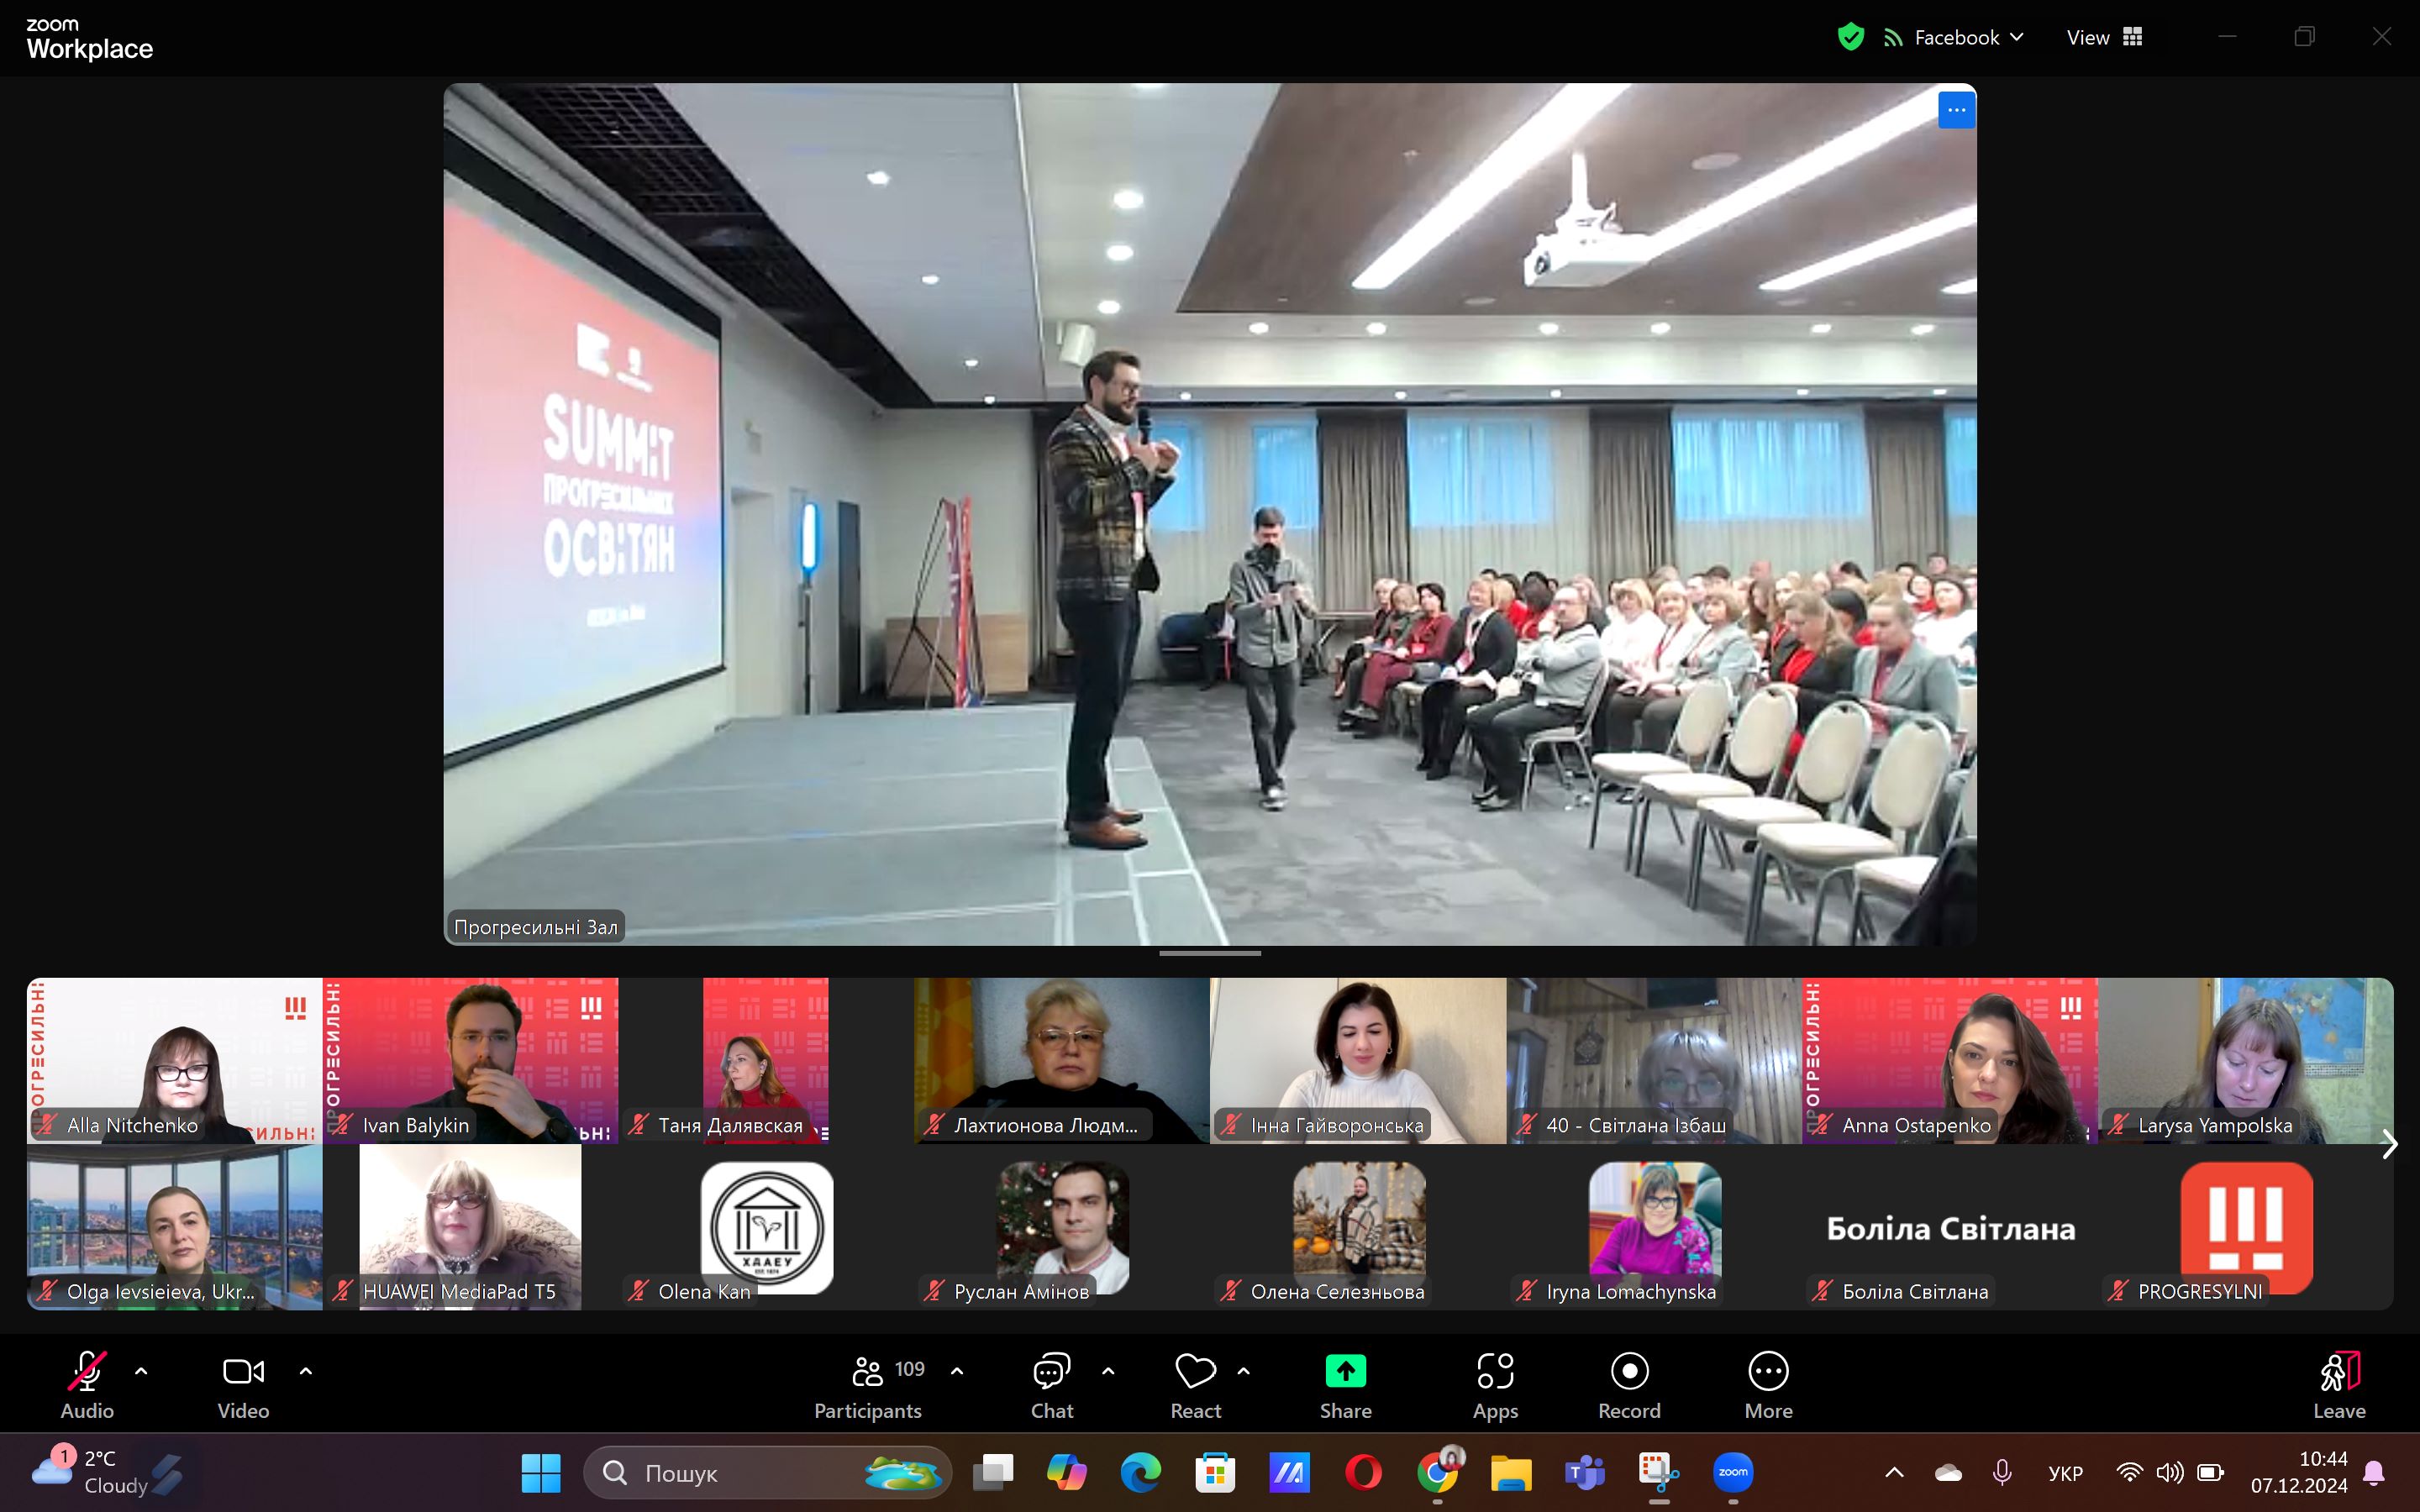Click the green Share screen icon

(1345, 1372)
